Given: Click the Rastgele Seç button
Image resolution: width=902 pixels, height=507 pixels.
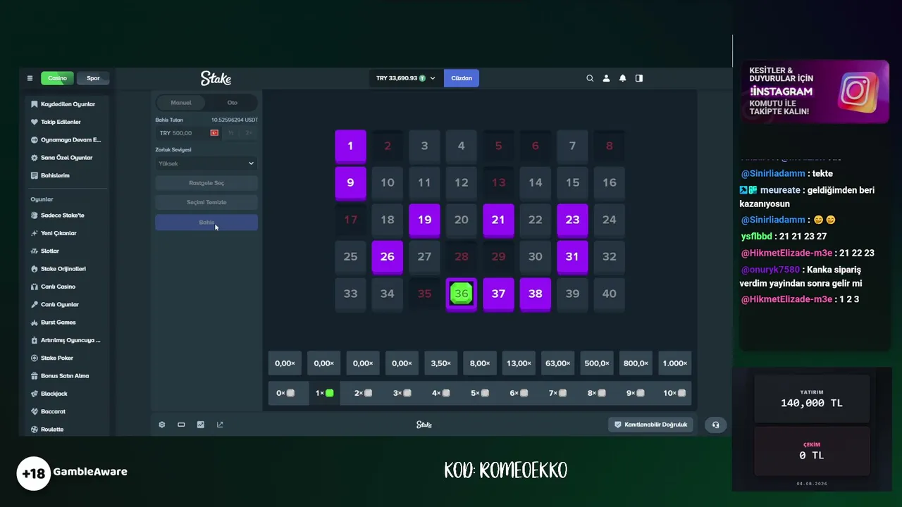Looking at the screenshot, I should pyautogui.click(x=206, y=183).
